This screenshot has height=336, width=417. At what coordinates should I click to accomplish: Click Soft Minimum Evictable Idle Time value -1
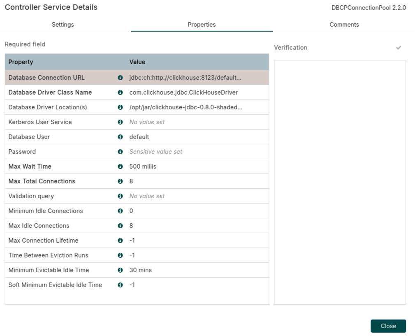click(x=132, y=285)
